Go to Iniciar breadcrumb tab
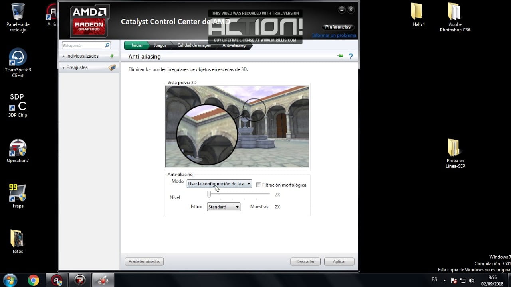511x287 pixels. point(137,45)
